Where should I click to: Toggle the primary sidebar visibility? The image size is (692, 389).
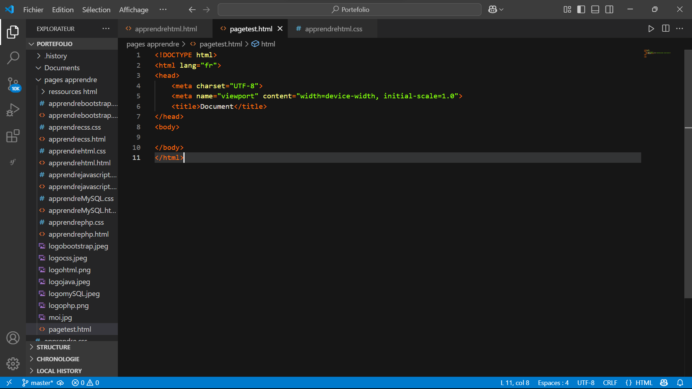581,9
